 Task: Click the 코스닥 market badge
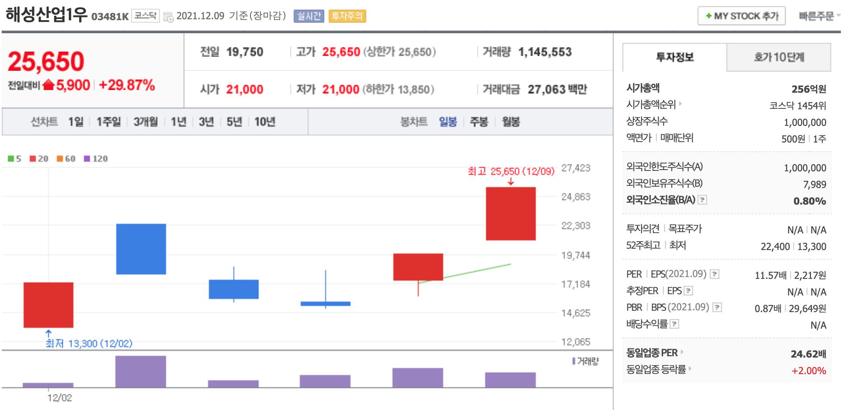point(145,16)
